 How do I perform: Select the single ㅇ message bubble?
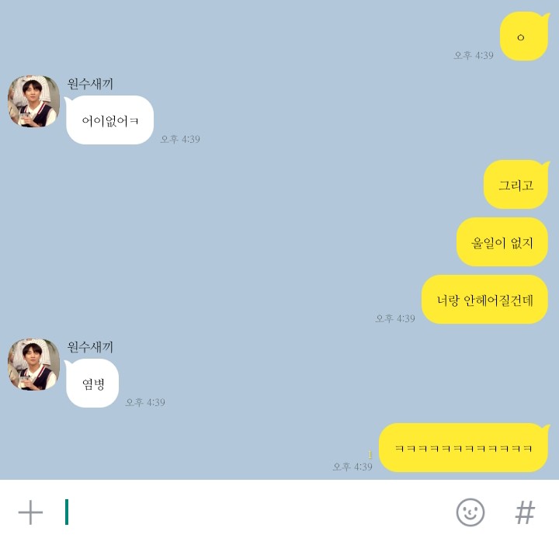click(x=524, y=36)
